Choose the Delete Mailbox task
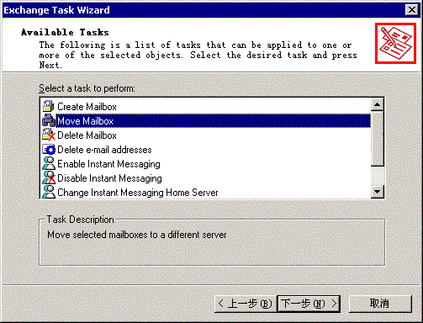The image size is (423, 323). tap(87, 135)
